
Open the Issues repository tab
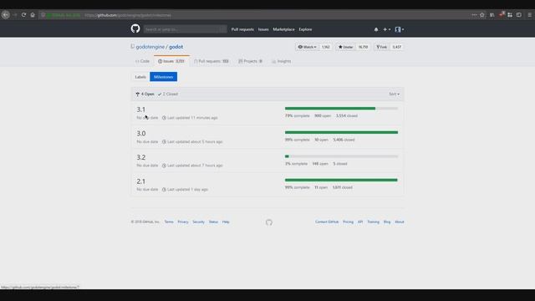[x=171, y=61]
